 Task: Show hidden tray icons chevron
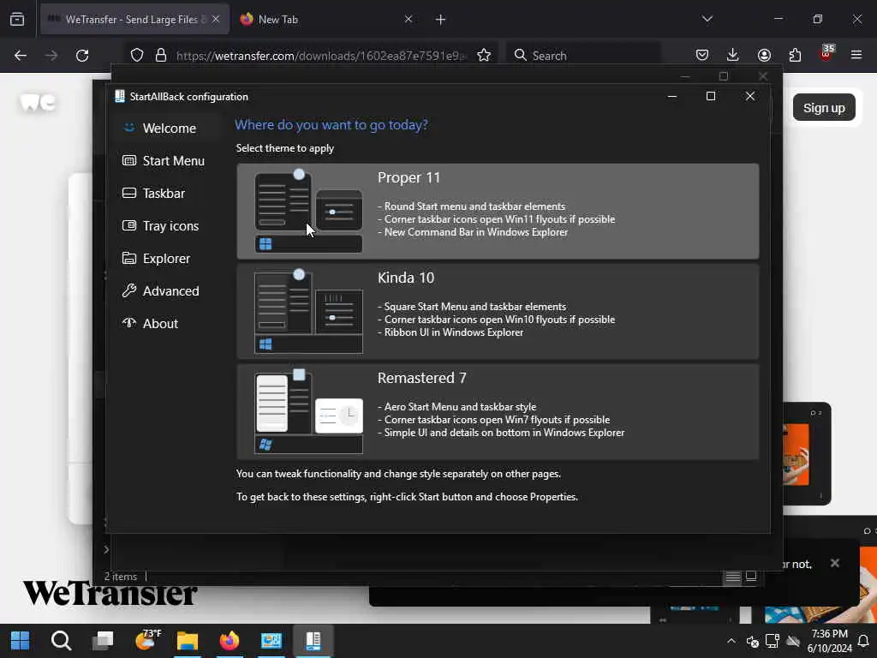point(731,641)
